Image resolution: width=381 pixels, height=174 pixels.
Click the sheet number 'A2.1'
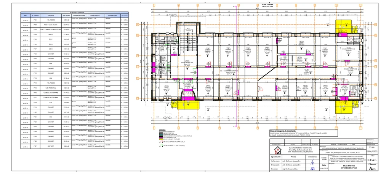(x=373, y=168)
